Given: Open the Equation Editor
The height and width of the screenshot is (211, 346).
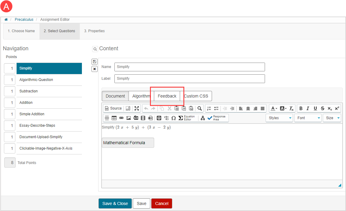Looking at the screenshot, I should coord(187,118).
